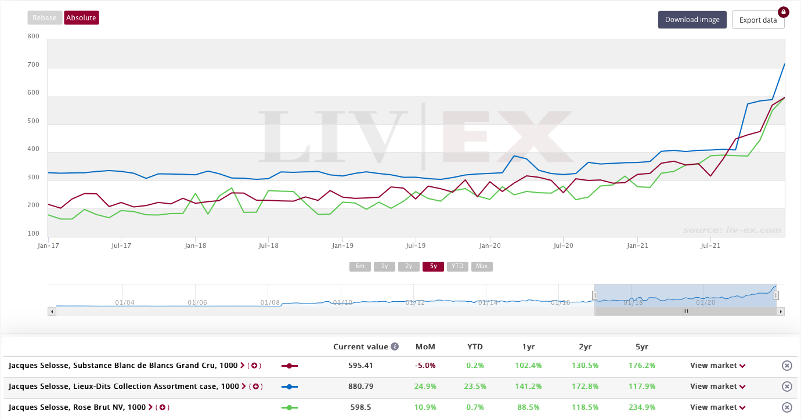The width and height of the screenshot is (801, 419).
Task: Expand View market for Rose Brut NV
Action: click(x=717, y=407)
